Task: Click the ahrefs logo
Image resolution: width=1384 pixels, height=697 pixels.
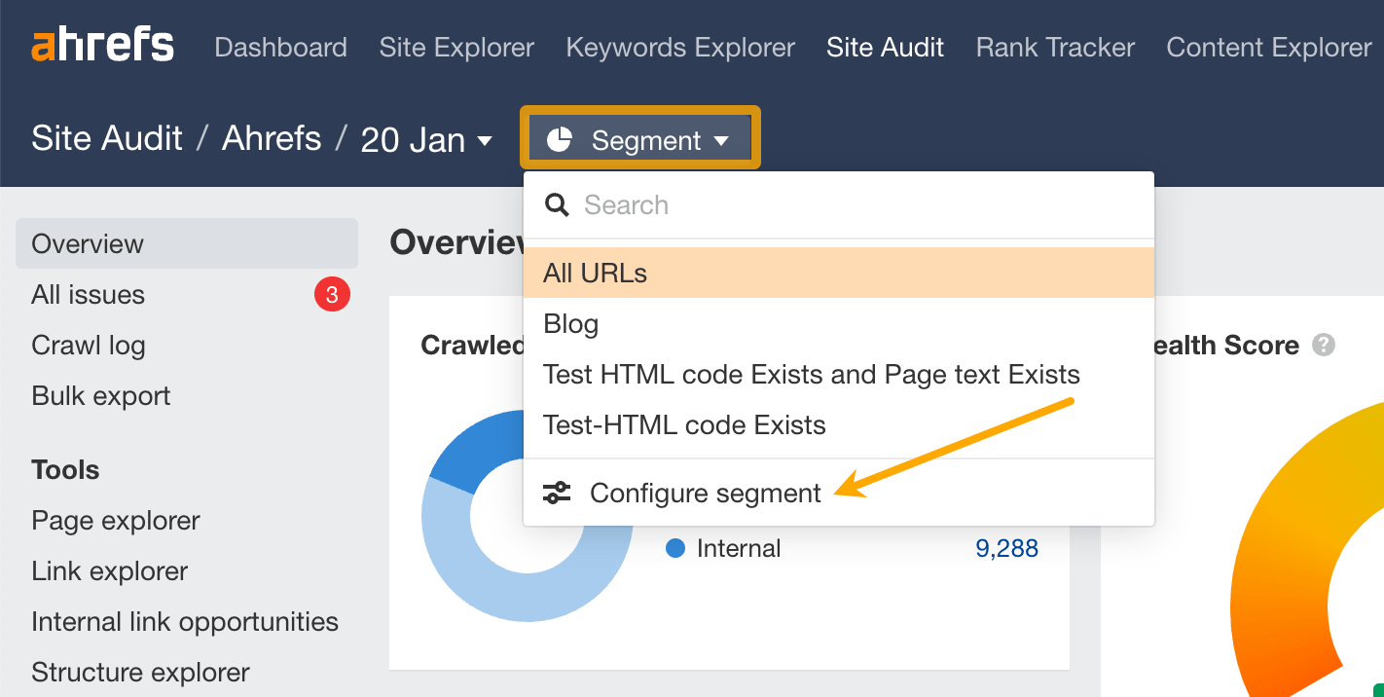Action: pyautogui.click(x=102, y=44)
